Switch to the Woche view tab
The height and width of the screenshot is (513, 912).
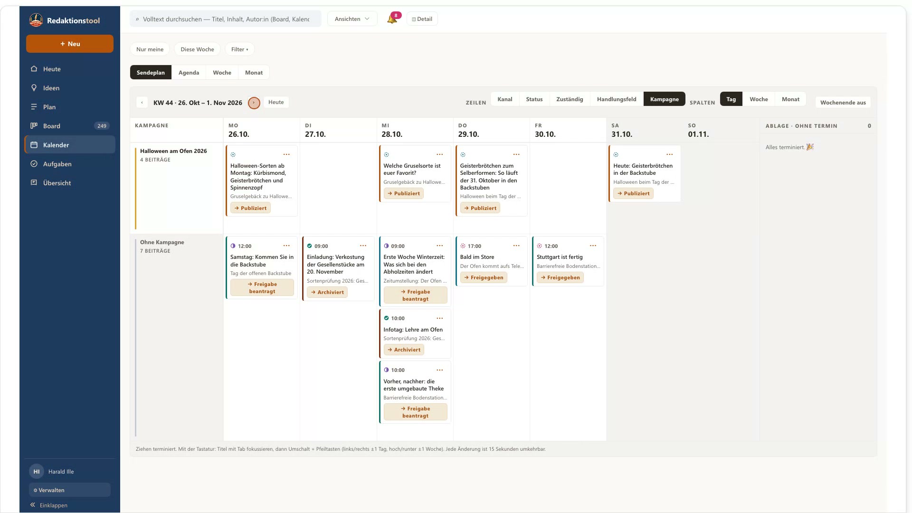pos(222,73)
